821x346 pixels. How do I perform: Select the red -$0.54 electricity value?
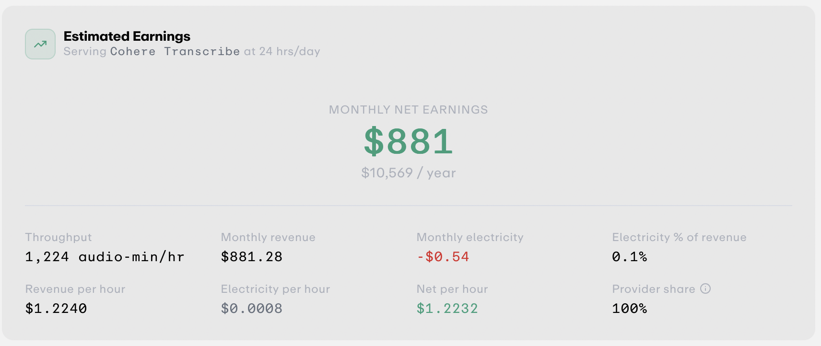point(443,257)
